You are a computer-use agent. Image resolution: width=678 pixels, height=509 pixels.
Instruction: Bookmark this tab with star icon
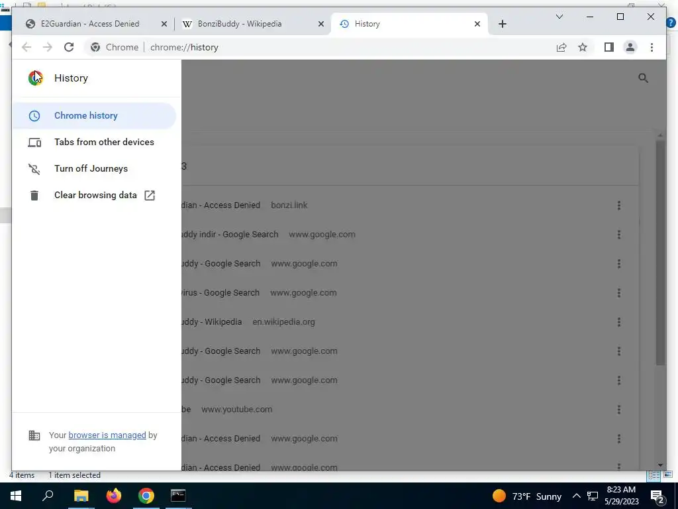click(x=583, y=47)
